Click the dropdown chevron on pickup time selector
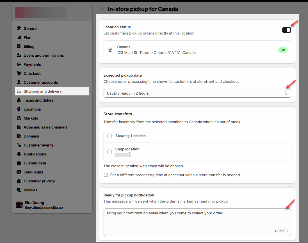Viewport: 308px width, 243px height. (286, 93)
